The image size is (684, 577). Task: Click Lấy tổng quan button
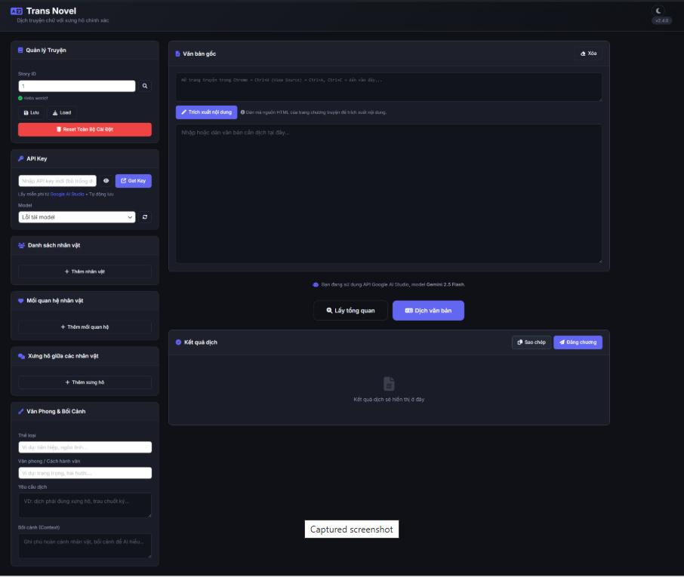(x=350, y=311)
